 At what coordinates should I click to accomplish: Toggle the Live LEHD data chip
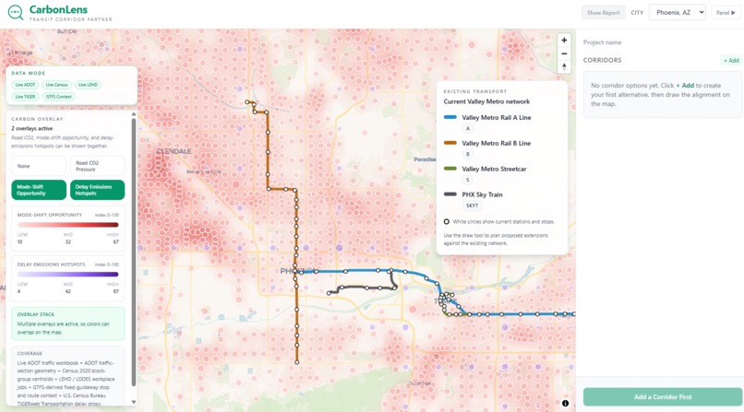tap(88, 85)
